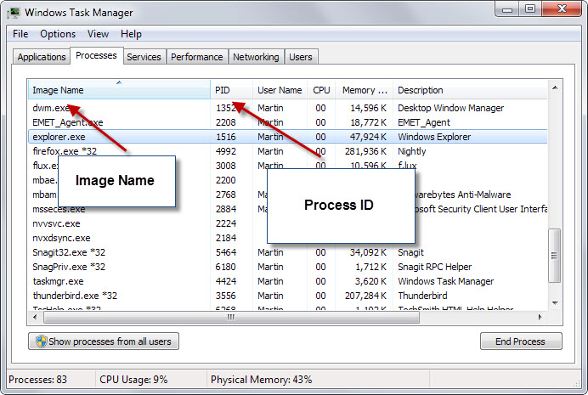Screen dimensions: 588x395
Task: Go to the Networking tab
Action: (256, 57)
